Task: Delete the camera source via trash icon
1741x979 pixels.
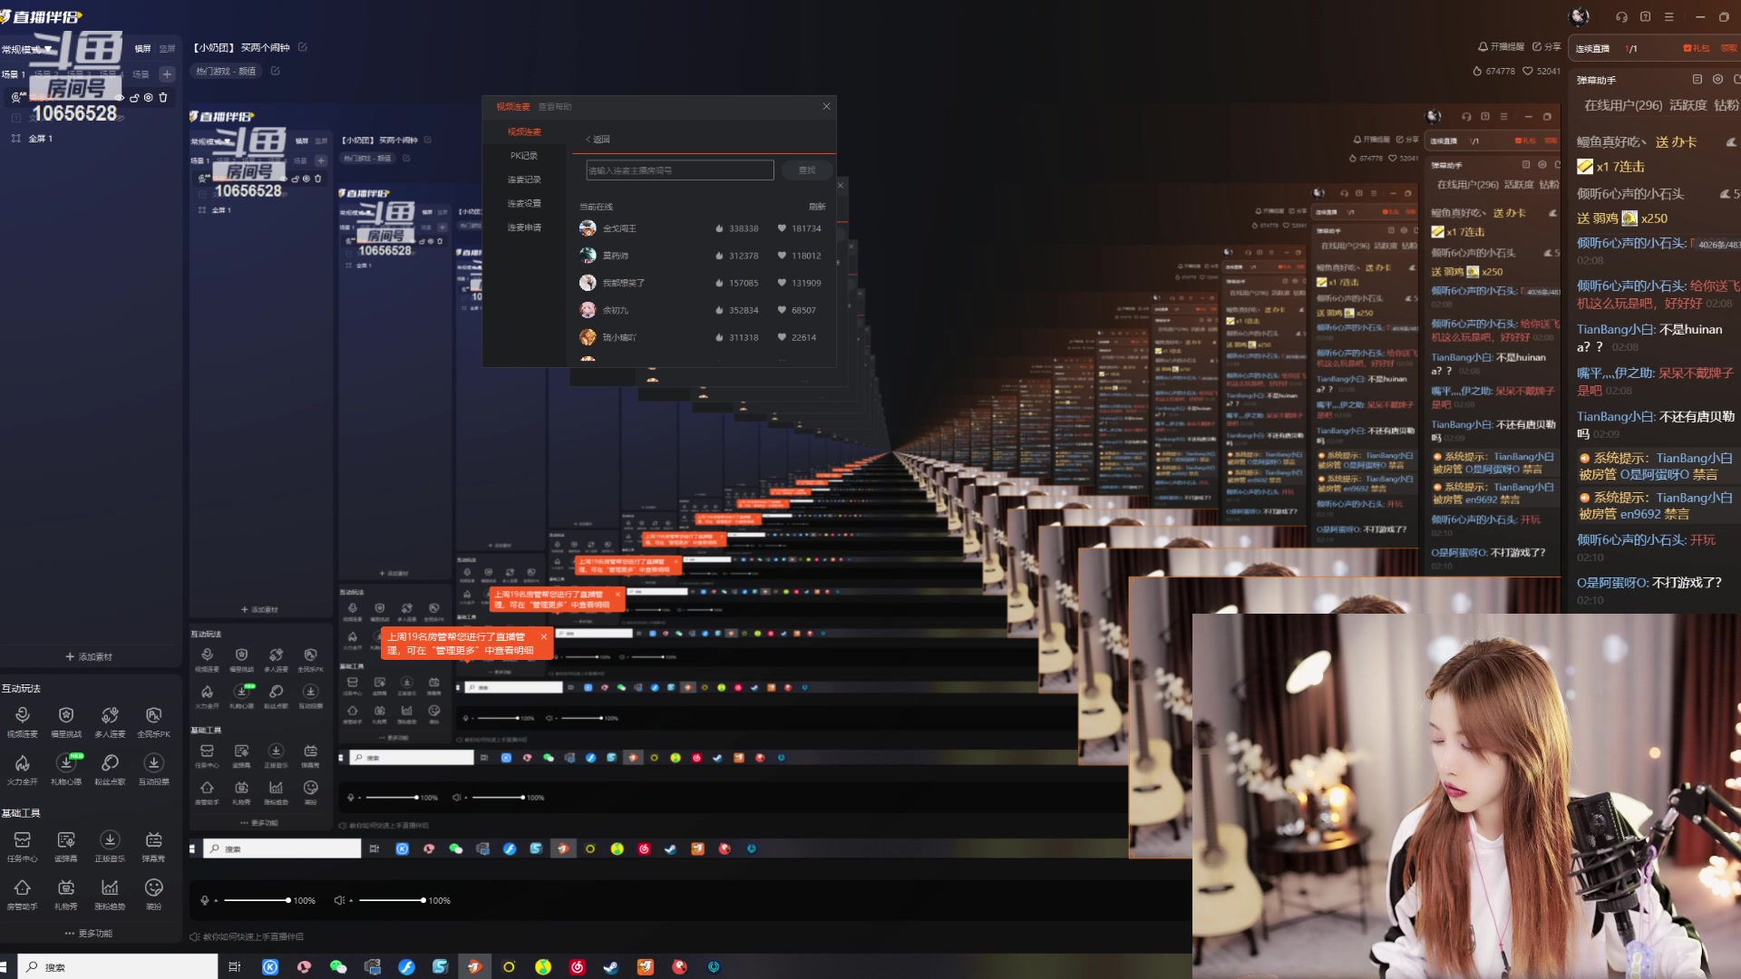Action: 163,98
